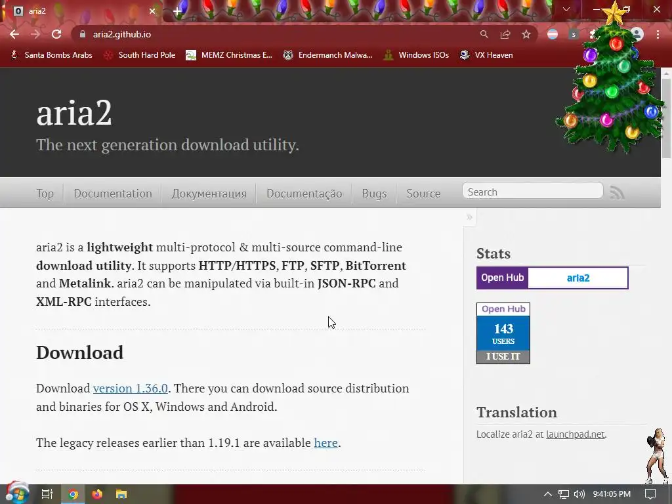
Task: Go back to the previous page
Action: pos(14,34)
